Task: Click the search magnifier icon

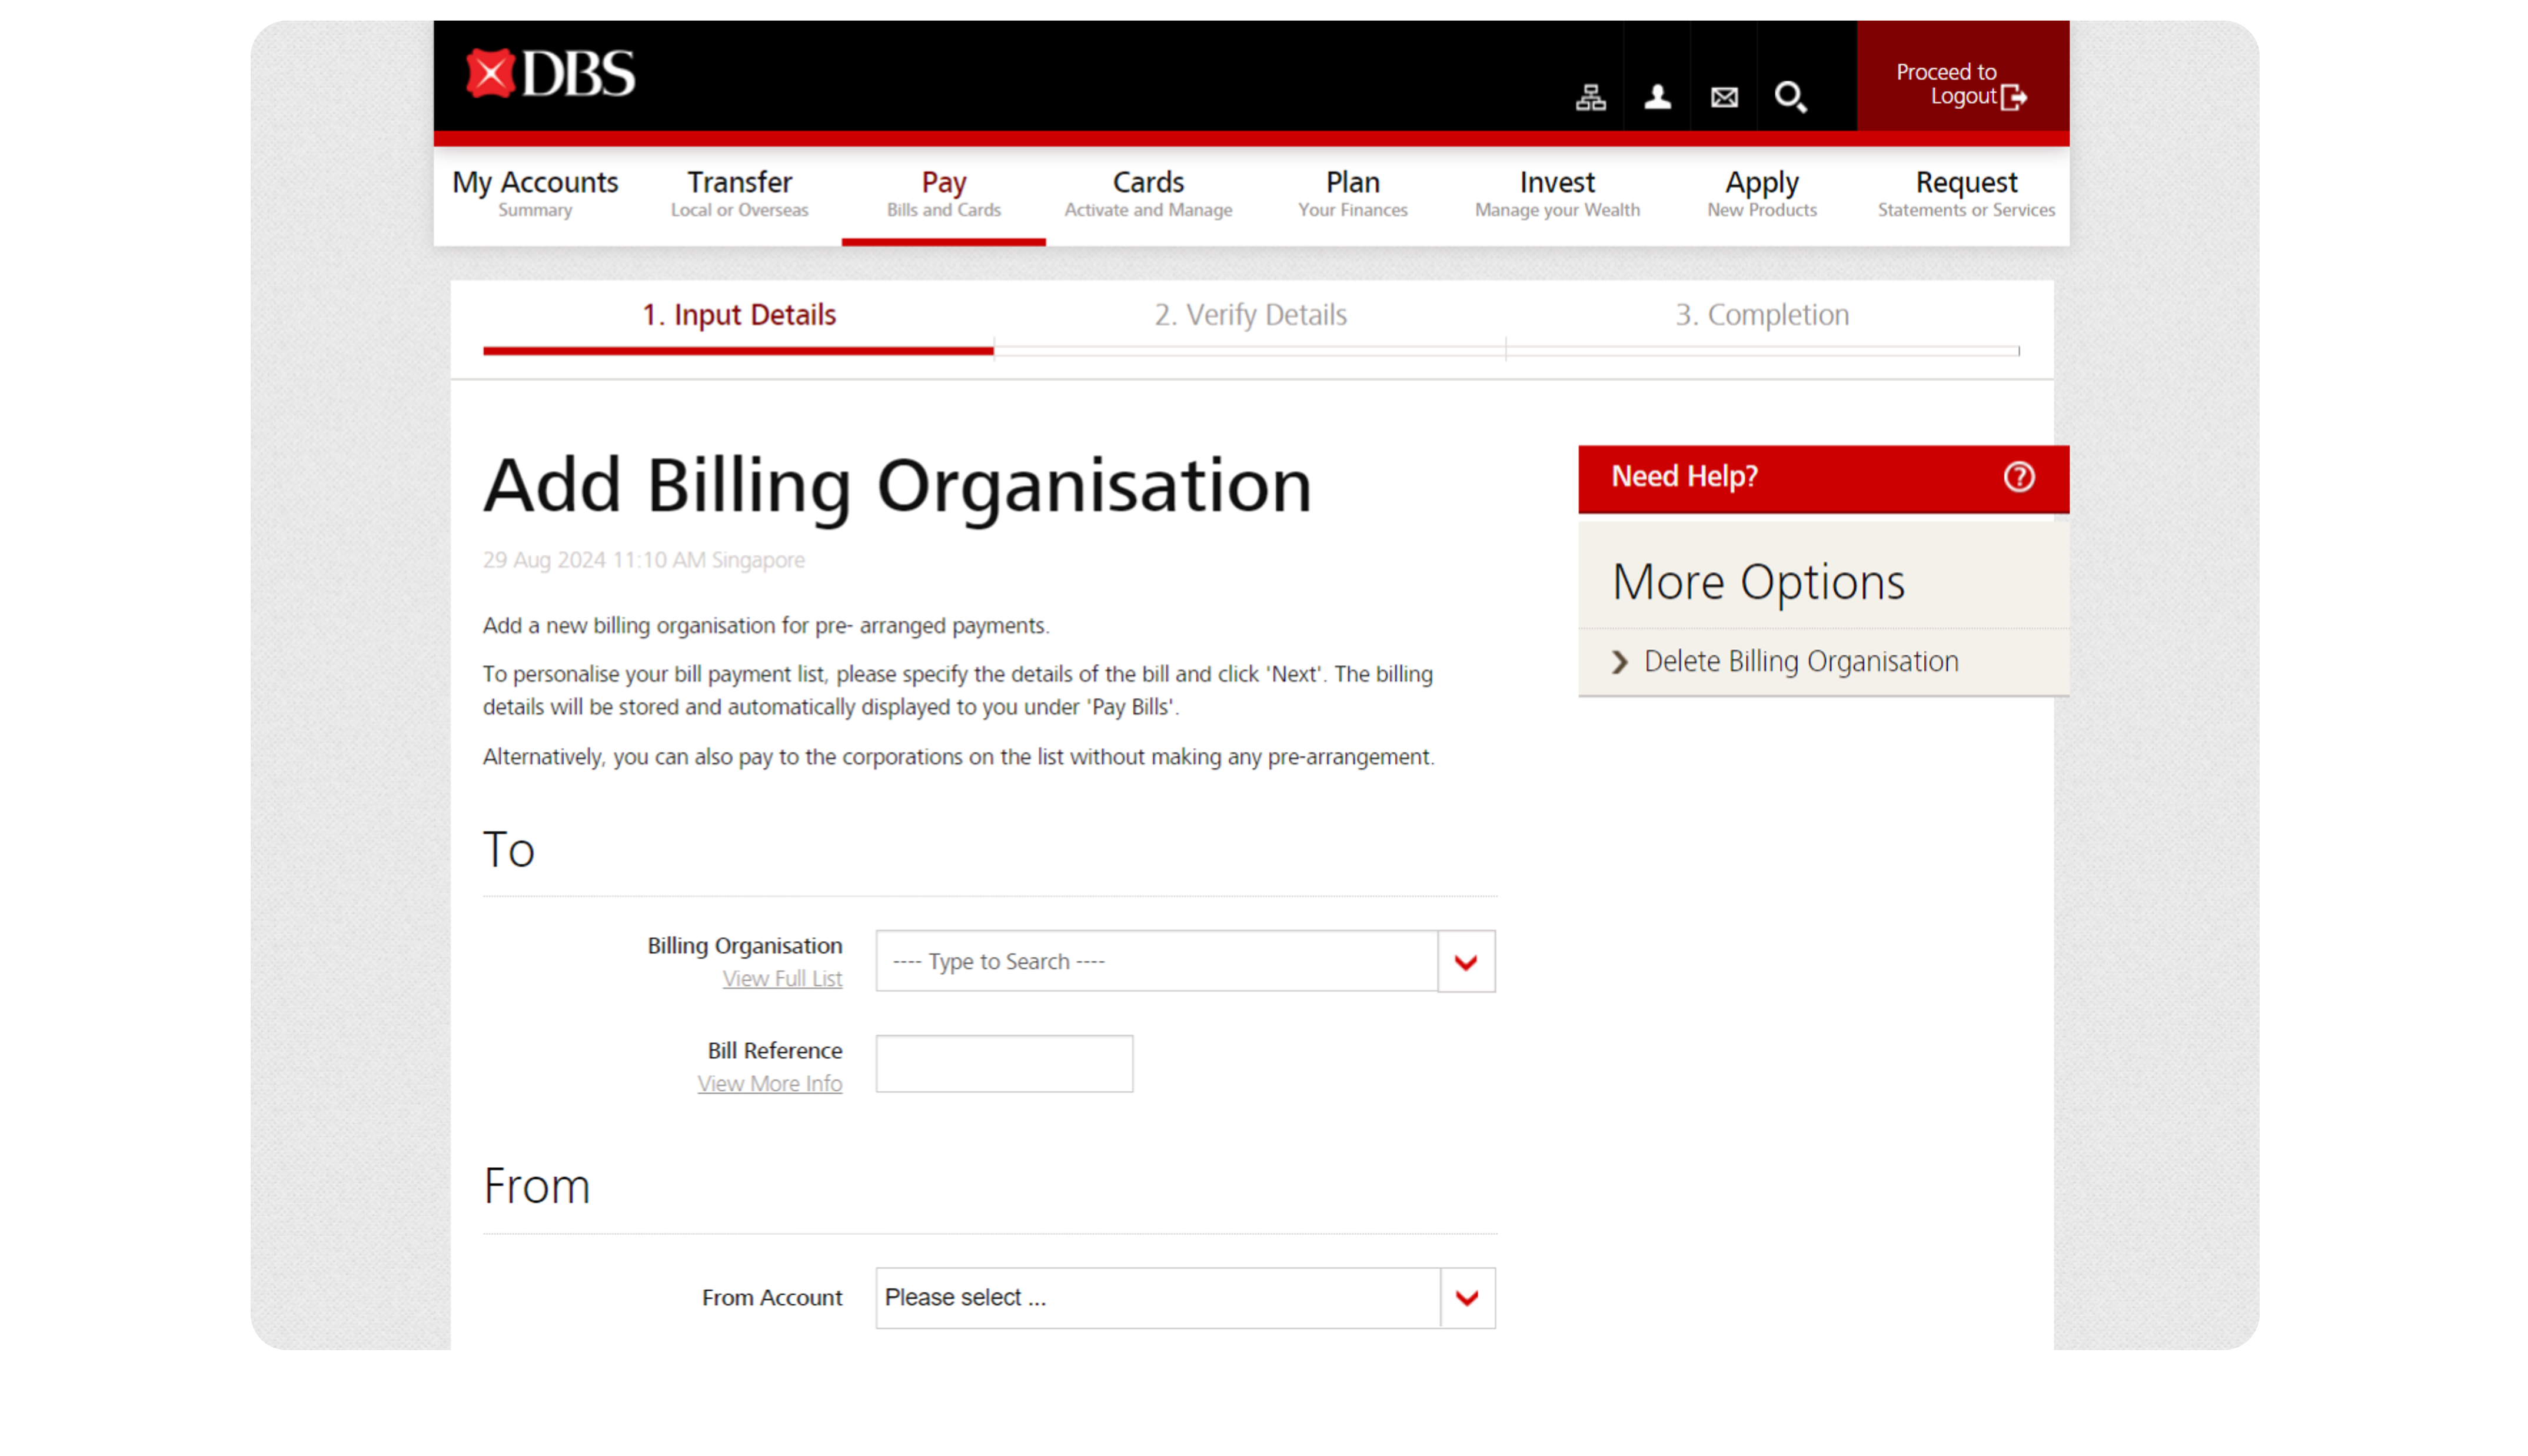Action: 1790,97
